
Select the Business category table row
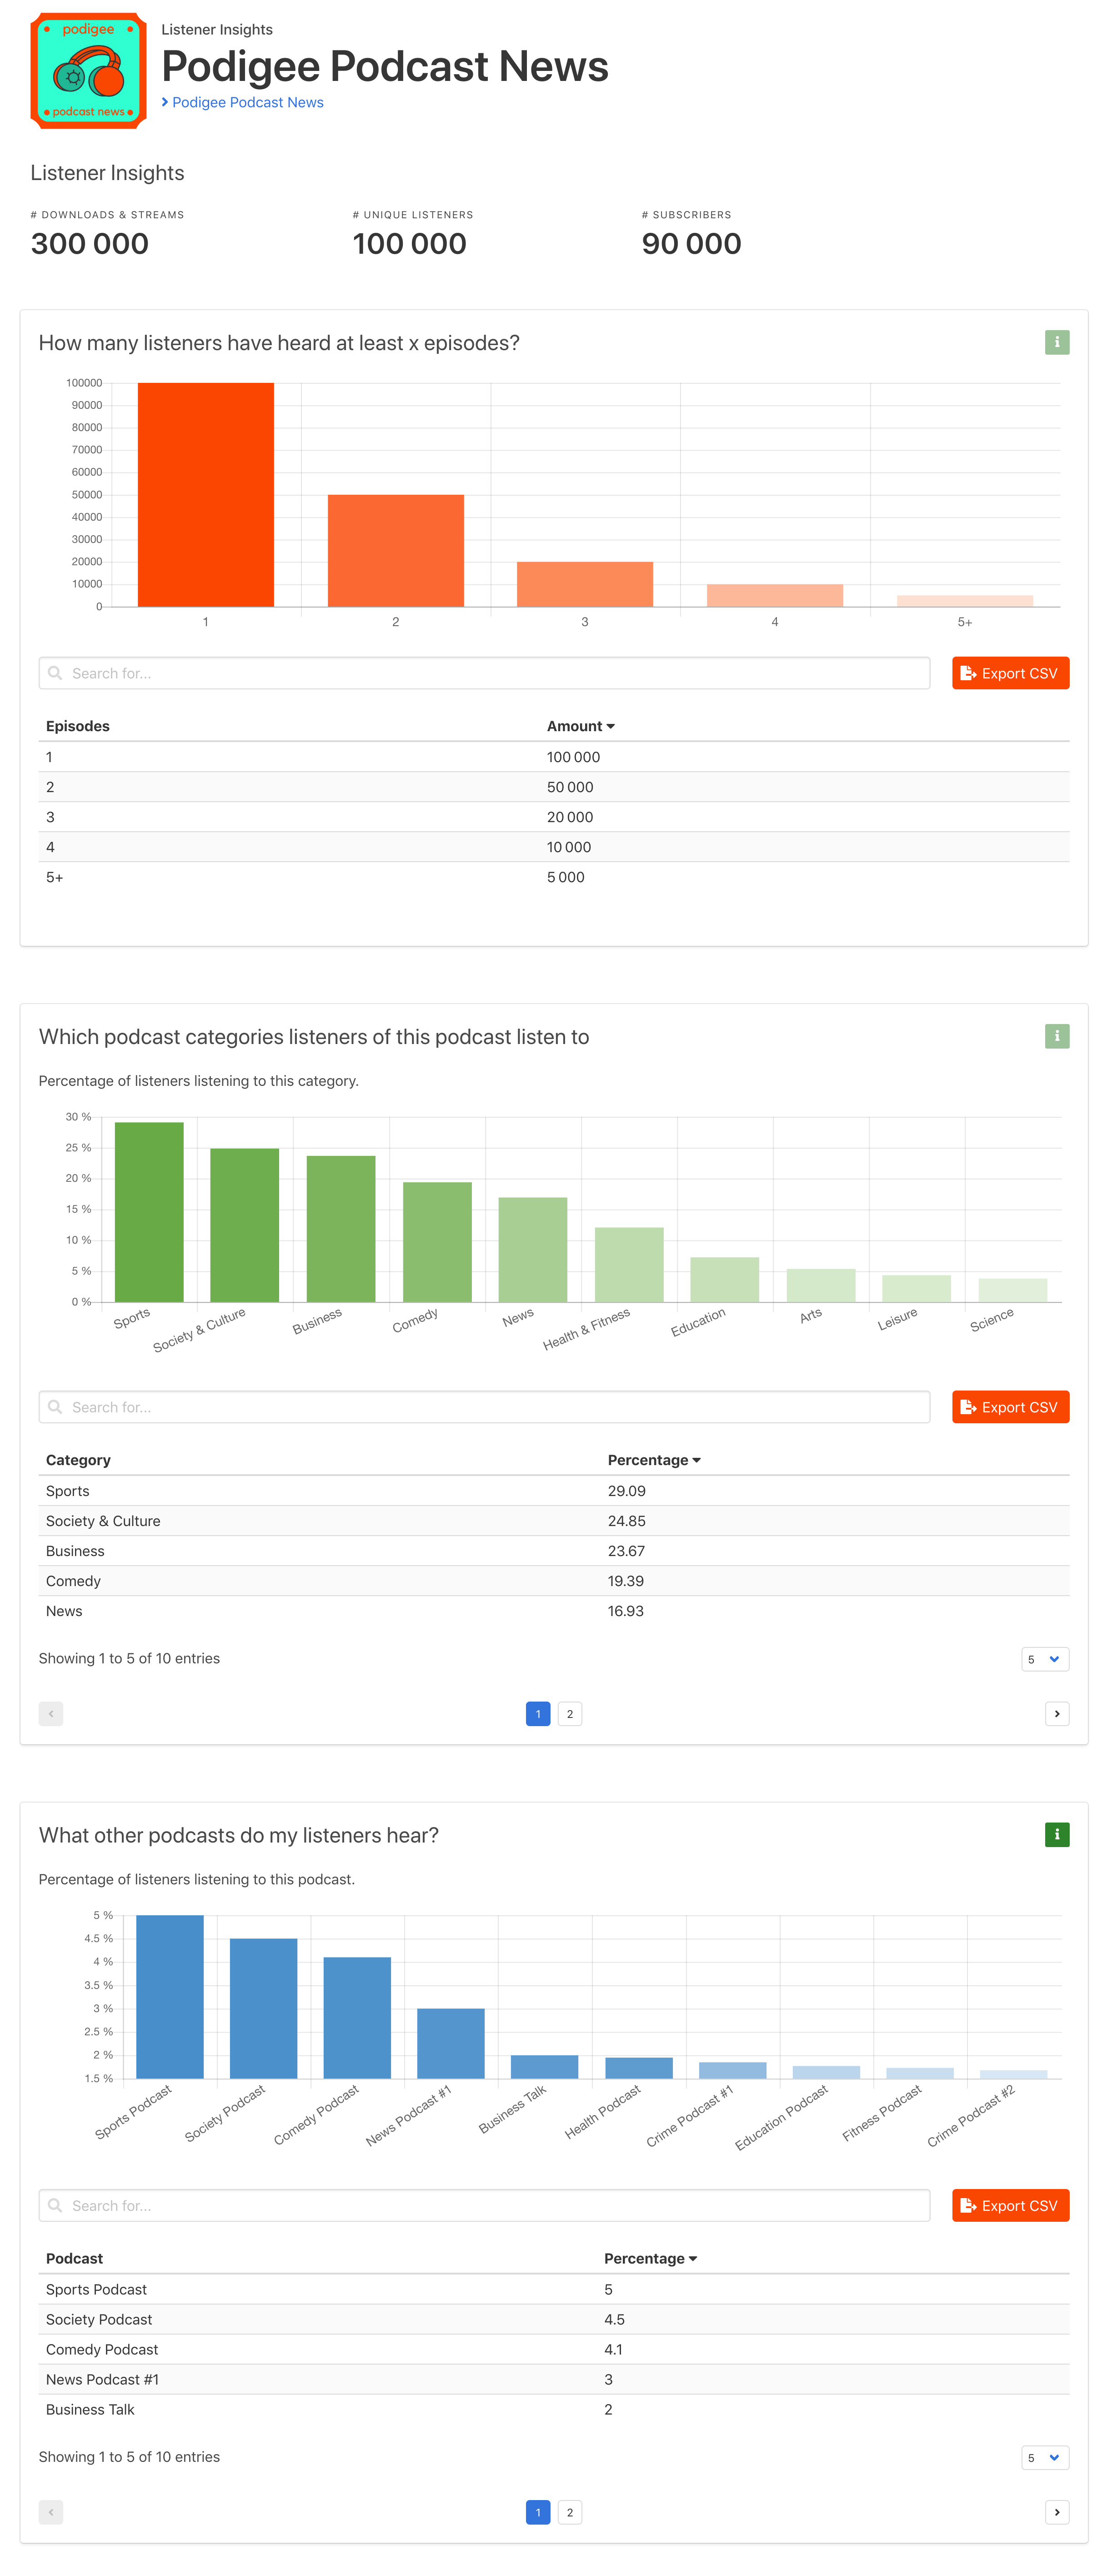[554, 1551]
